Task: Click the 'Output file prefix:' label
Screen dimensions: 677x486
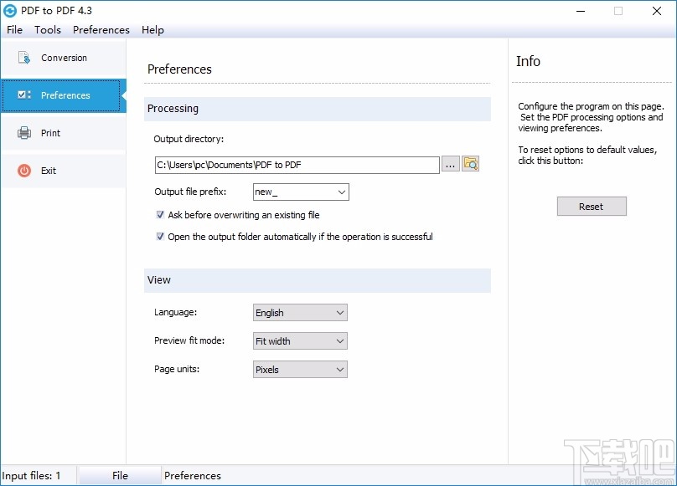Action: click(190, 192)
